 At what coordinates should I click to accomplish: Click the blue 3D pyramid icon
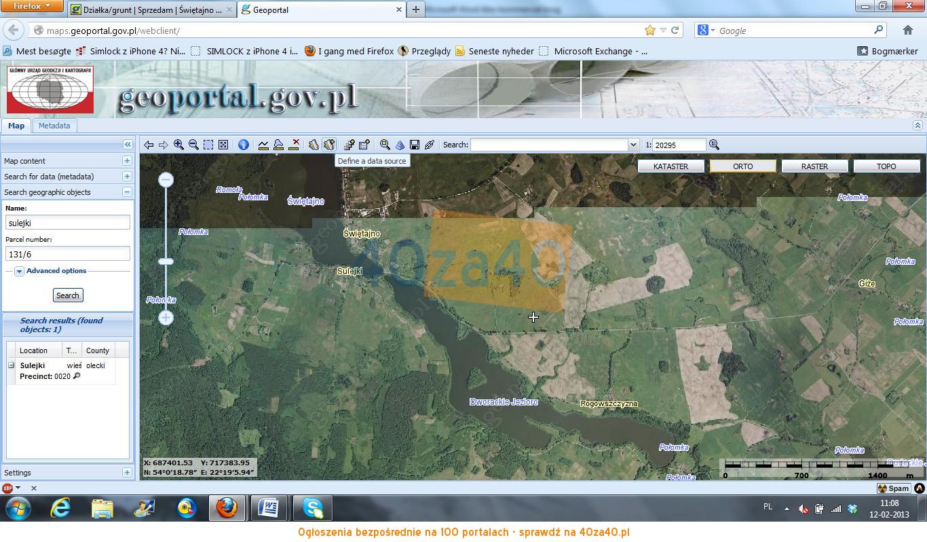coord(400,145)
